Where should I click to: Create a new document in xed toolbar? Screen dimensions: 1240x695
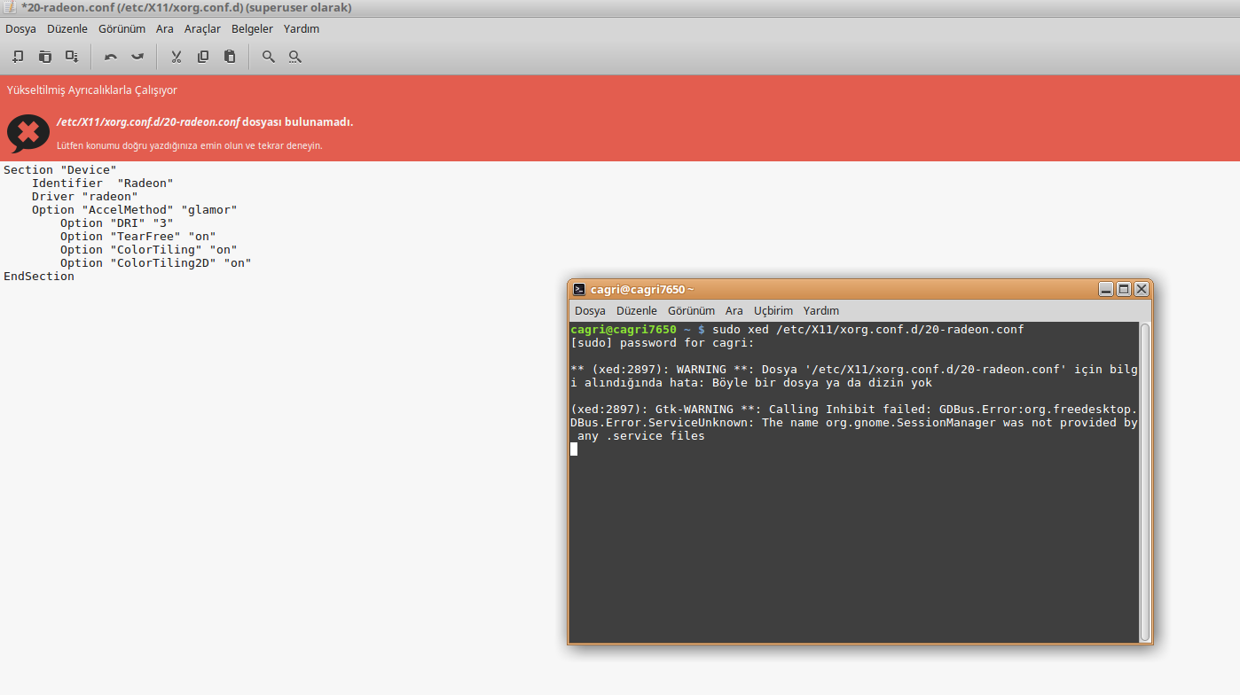(x=18, y=57)
